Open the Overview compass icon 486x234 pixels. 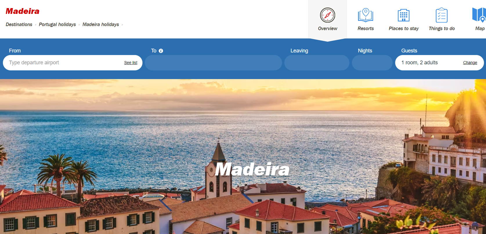(328, 15)
